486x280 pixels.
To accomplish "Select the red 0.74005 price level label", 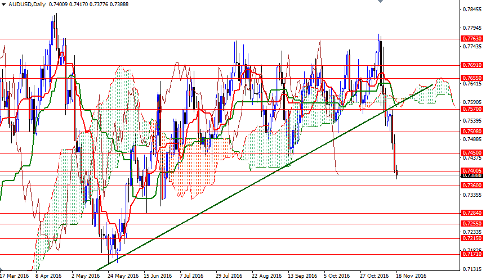I will (x=472, y=171).
